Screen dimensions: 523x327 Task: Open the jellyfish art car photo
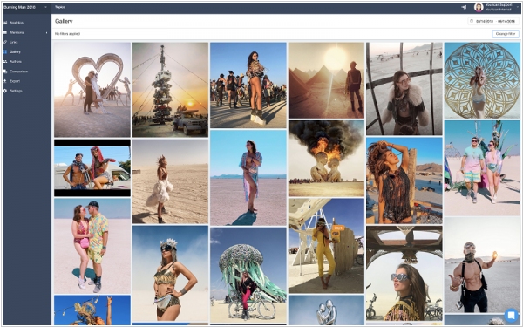pyautogui.click(x=248, y=276)
